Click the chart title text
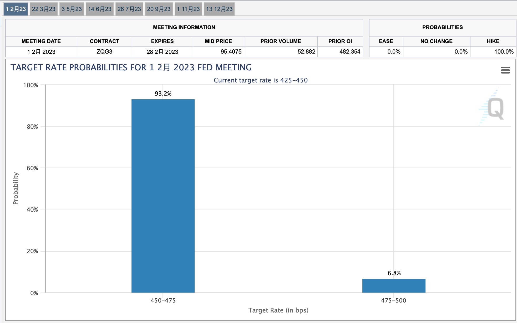The image size is (517, 323). tap(131, 67)
